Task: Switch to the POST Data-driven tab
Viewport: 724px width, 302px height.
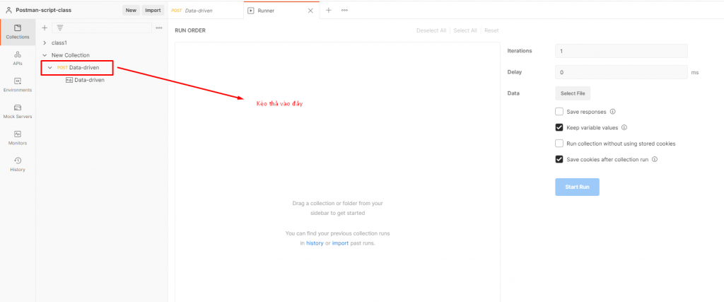Action: point(206,10)
